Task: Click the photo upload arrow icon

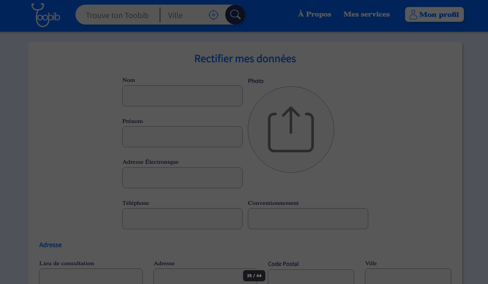Action: [x=291, y=130]
